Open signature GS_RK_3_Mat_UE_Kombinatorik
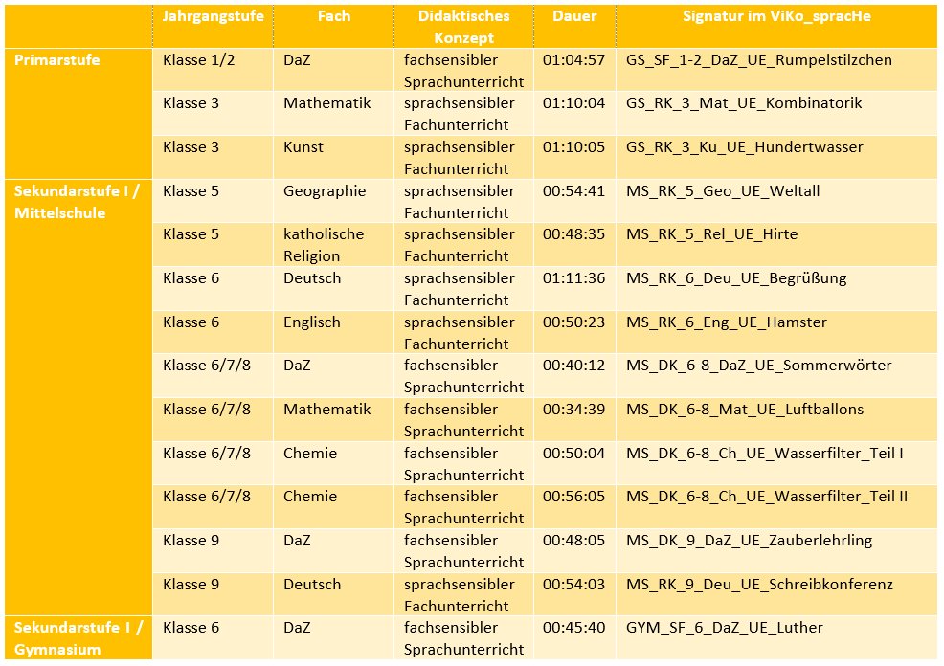 (x=744, y=103)
